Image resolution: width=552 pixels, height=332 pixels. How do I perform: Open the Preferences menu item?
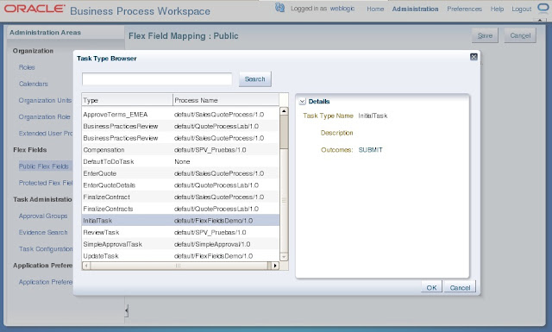(464, 9)
